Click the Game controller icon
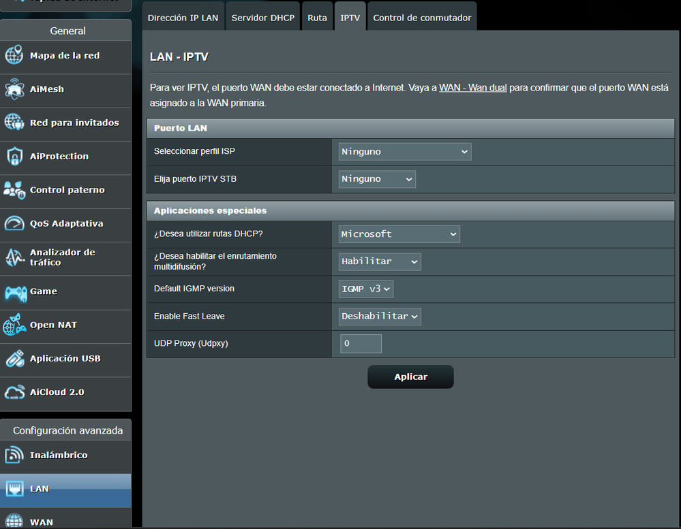 point(14,291)
